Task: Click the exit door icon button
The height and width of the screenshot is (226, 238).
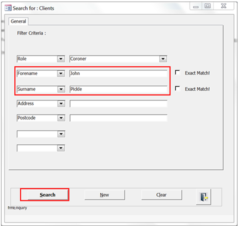Action: (x=204, y=197)
